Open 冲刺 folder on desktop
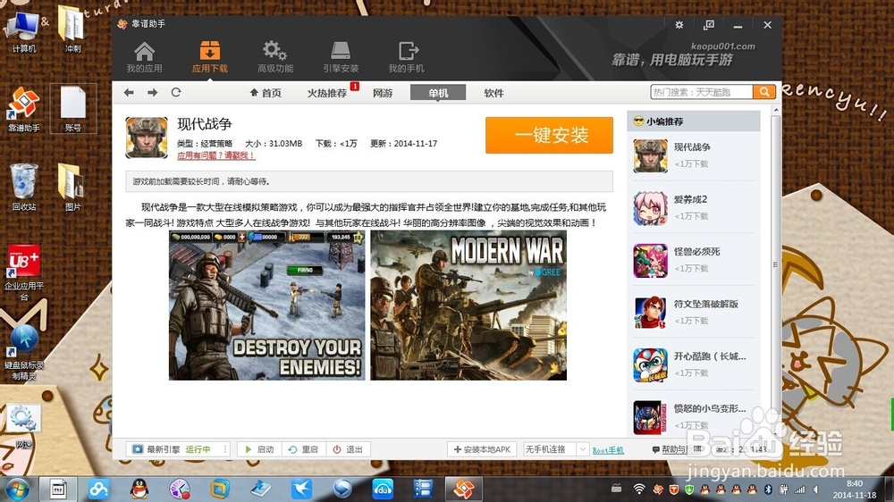This screenshot has width=894, height=502. point(72,29)
